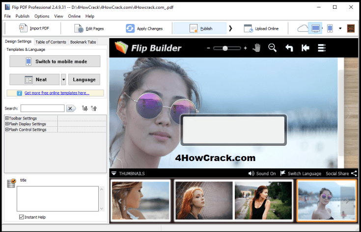Click the Import PDF toolbar button
361x232 pixels.
click(34, 28)
